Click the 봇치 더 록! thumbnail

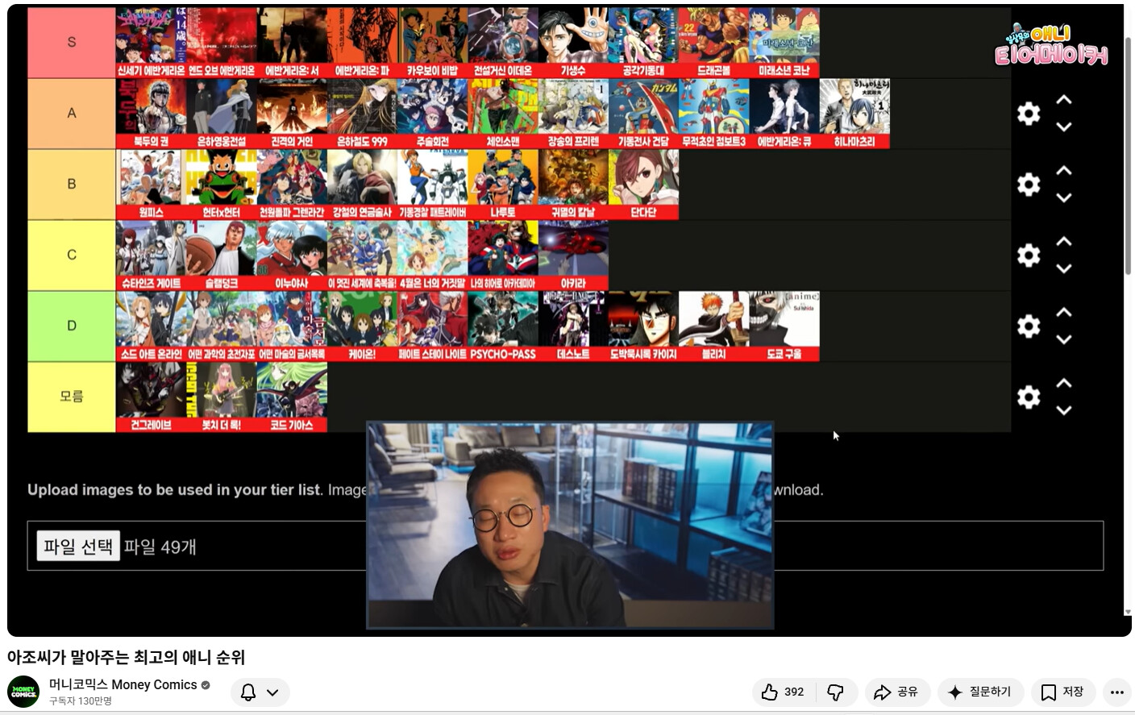click(222, 397)
